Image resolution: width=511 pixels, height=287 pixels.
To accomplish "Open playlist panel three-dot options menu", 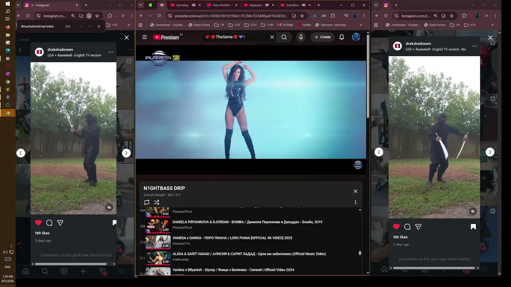I will coord(355,202).
